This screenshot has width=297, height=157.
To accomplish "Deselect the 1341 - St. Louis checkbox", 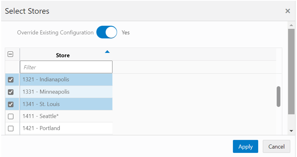I will 11,104.
